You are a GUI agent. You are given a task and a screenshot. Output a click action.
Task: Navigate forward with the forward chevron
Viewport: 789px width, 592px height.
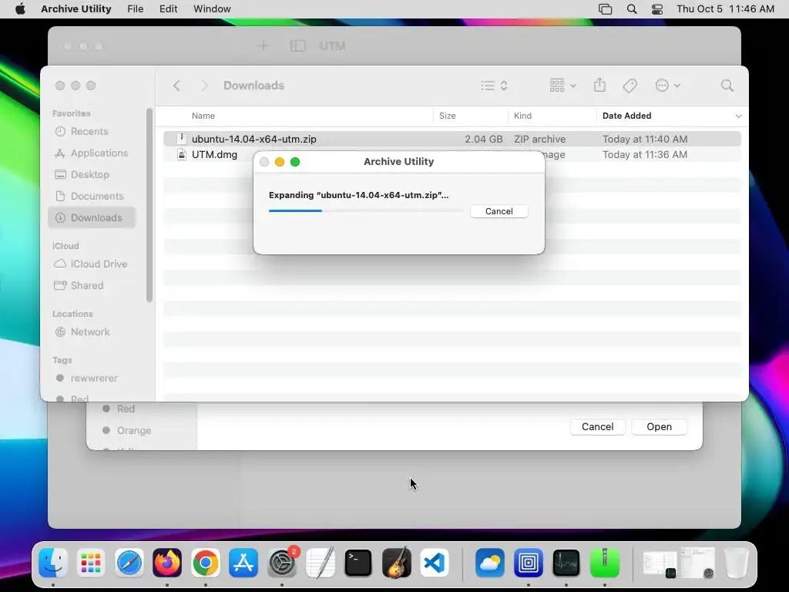[x=204, y=86]
